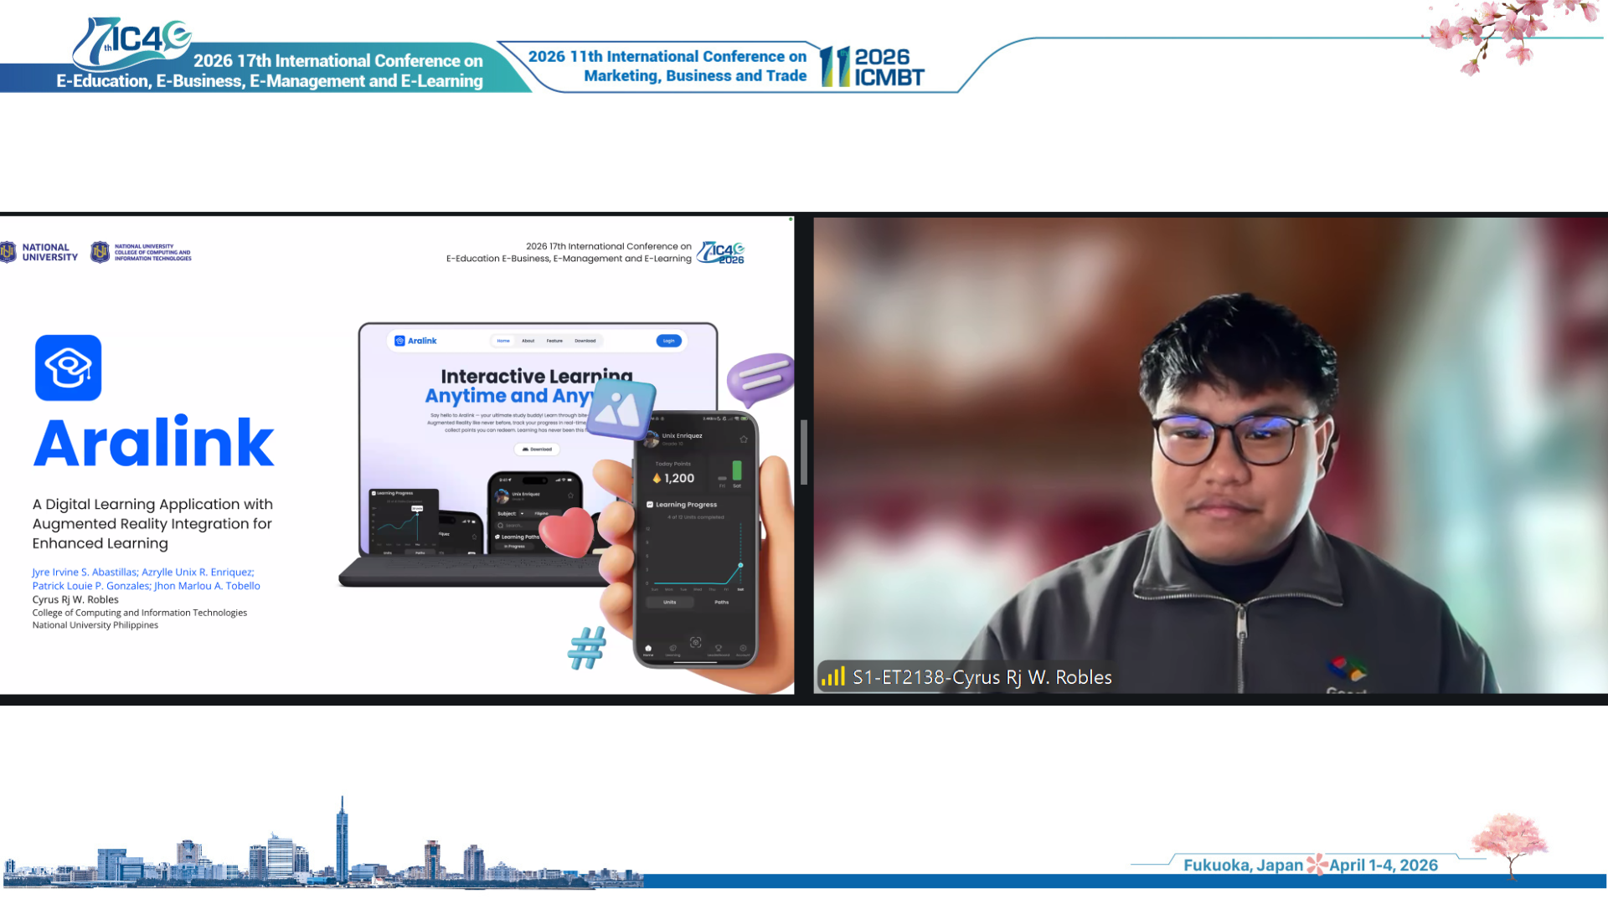This screenshot has height=904, width=1608.
Task: Click 'Marketing, Business and Trade' banner text
Action: (695, 75)
